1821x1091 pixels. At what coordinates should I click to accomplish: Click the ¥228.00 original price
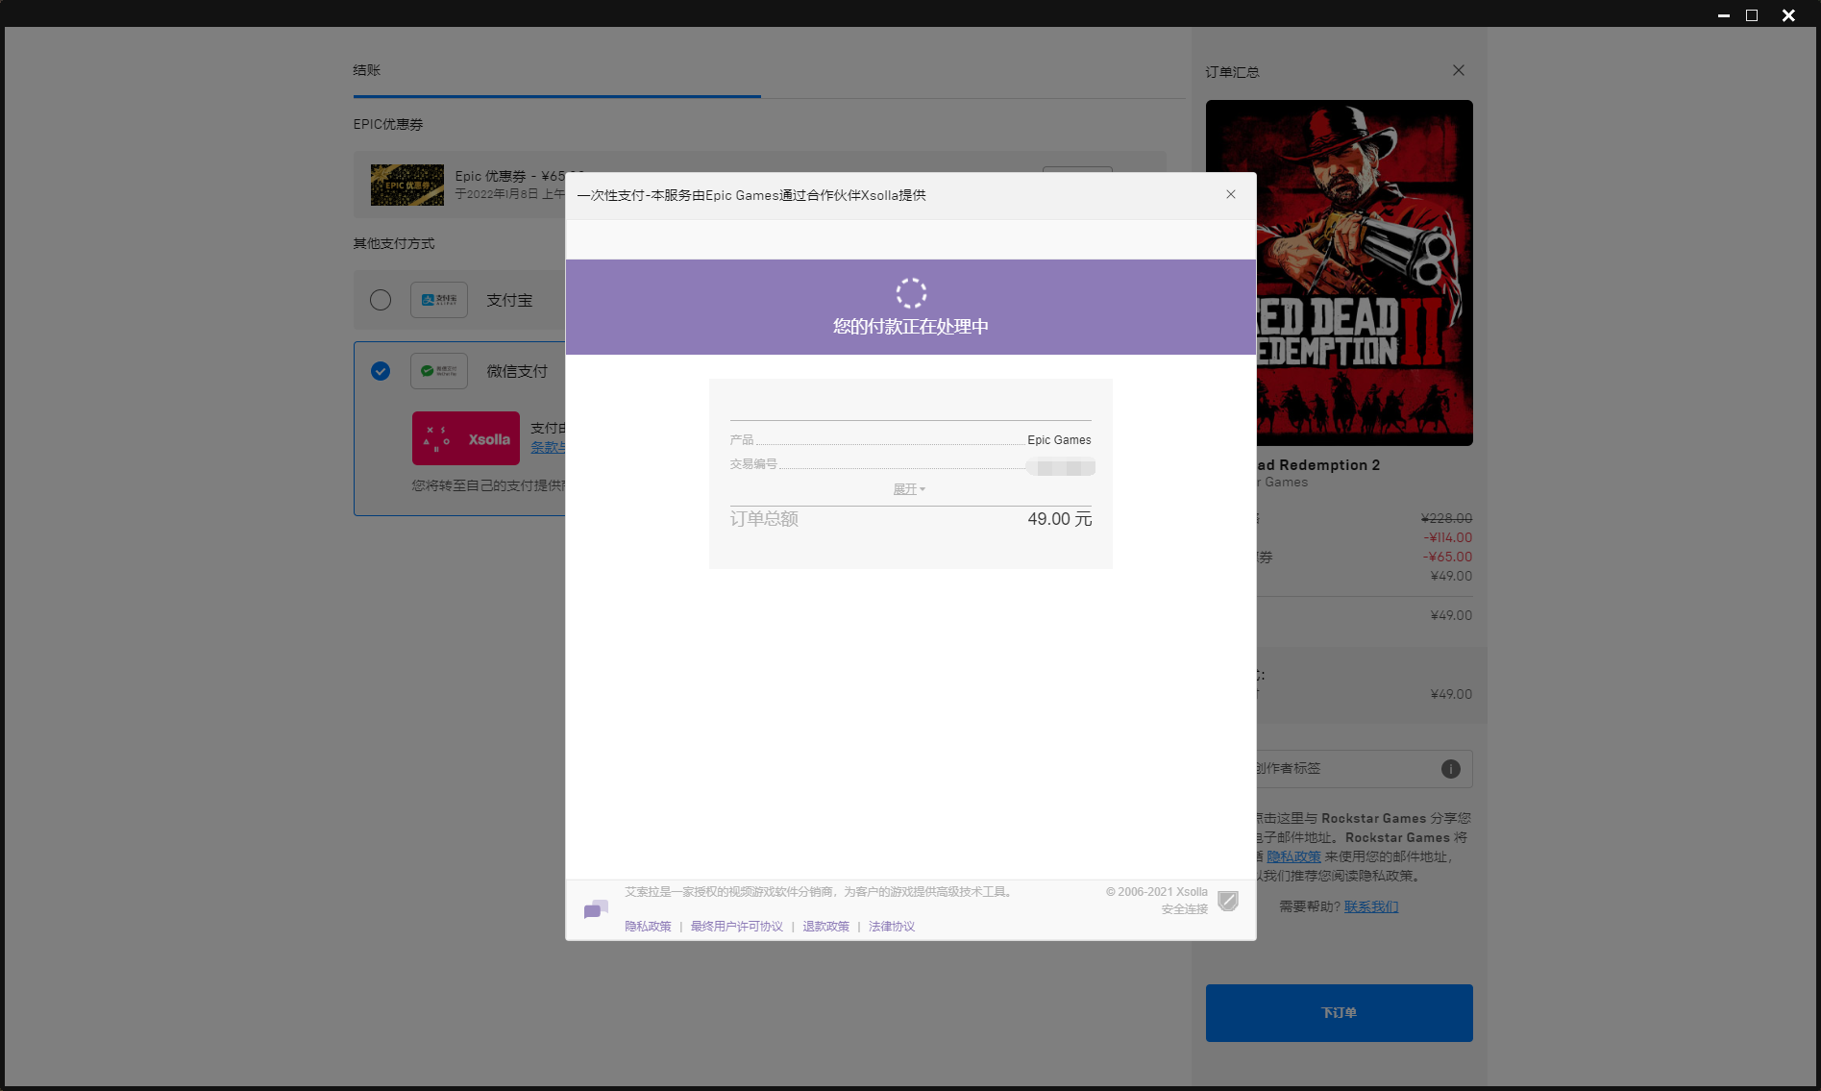1446,518
